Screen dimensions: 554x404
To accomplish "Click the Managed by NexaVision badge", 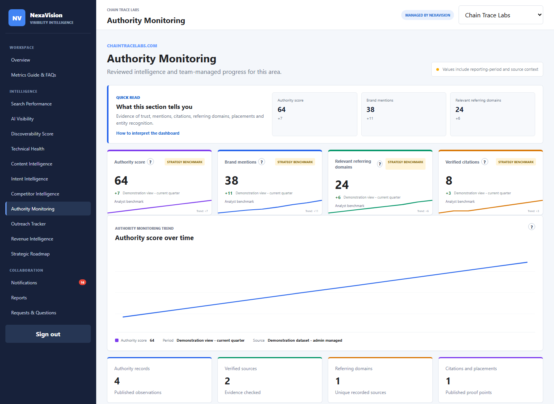I will 427,15.
